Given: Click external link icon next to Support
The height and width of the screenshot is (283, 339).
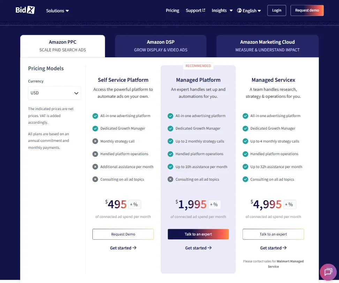Looking at the screenshot, I should pos(204,10).
